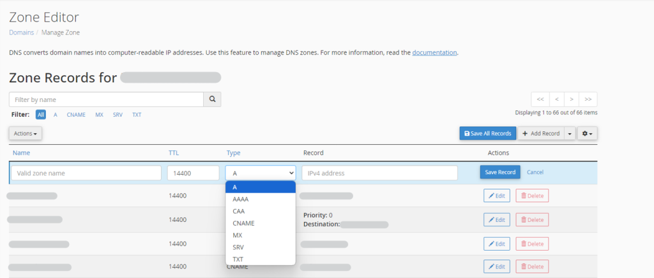The height and width of the screenshot is (278, 654).
Task: Sort records by the TTL column header
Action: point(174,153)
